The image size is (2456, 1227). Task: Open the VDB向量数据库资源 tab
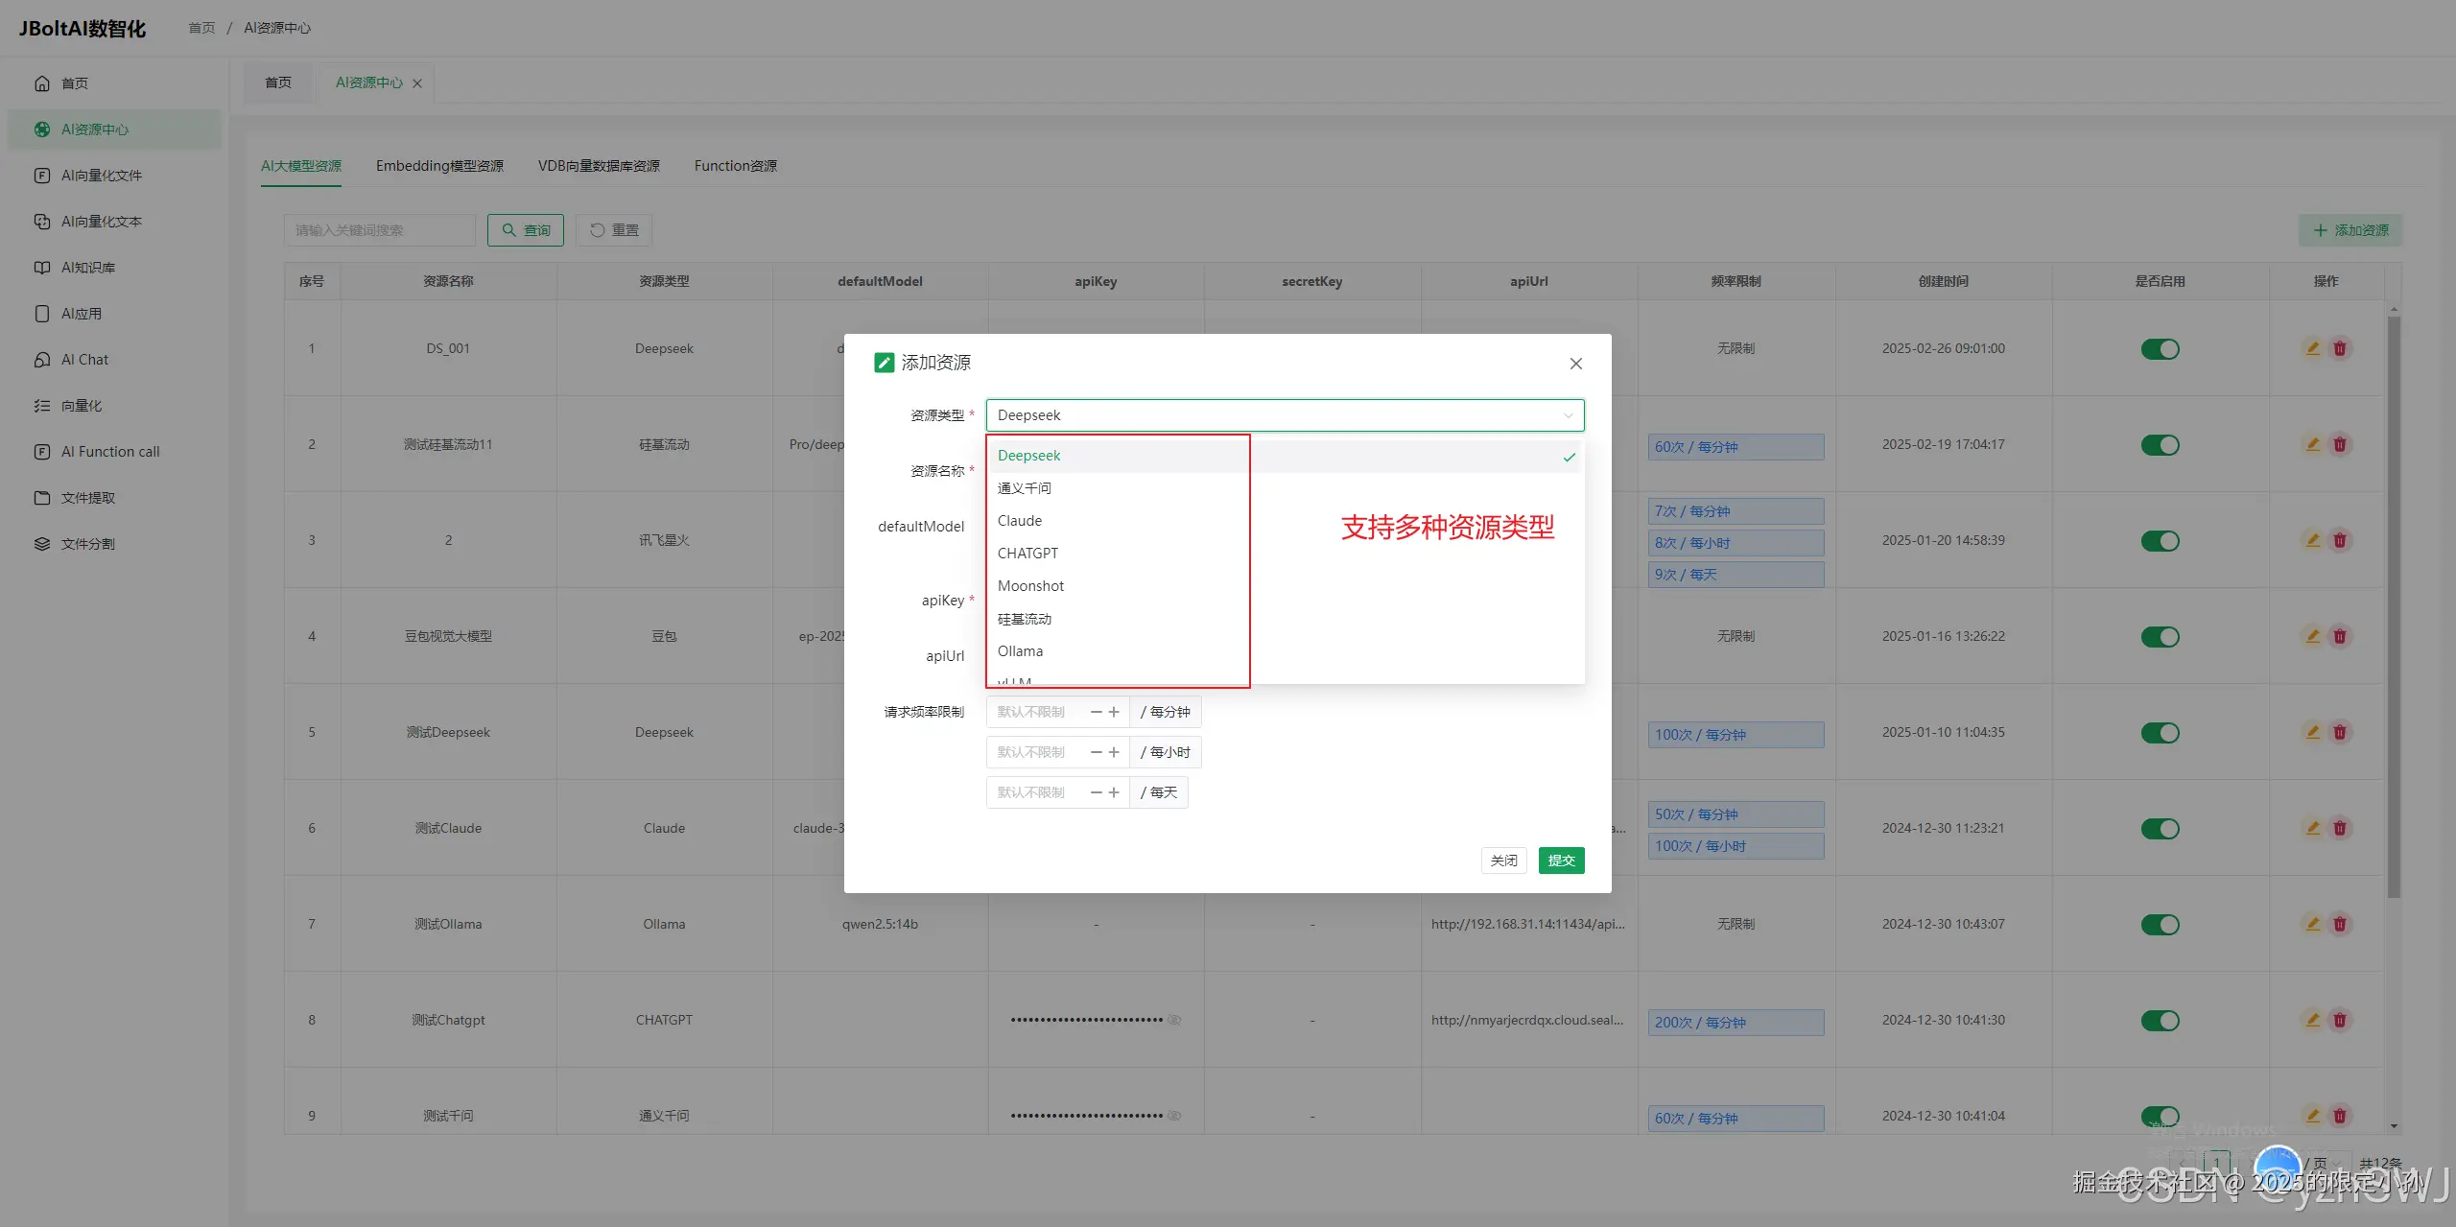[599, 166]
